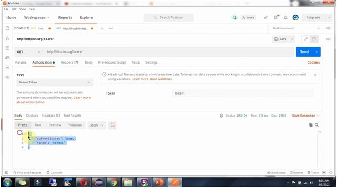
Task: Open the File menu
Action: click(x=6, y=9)
